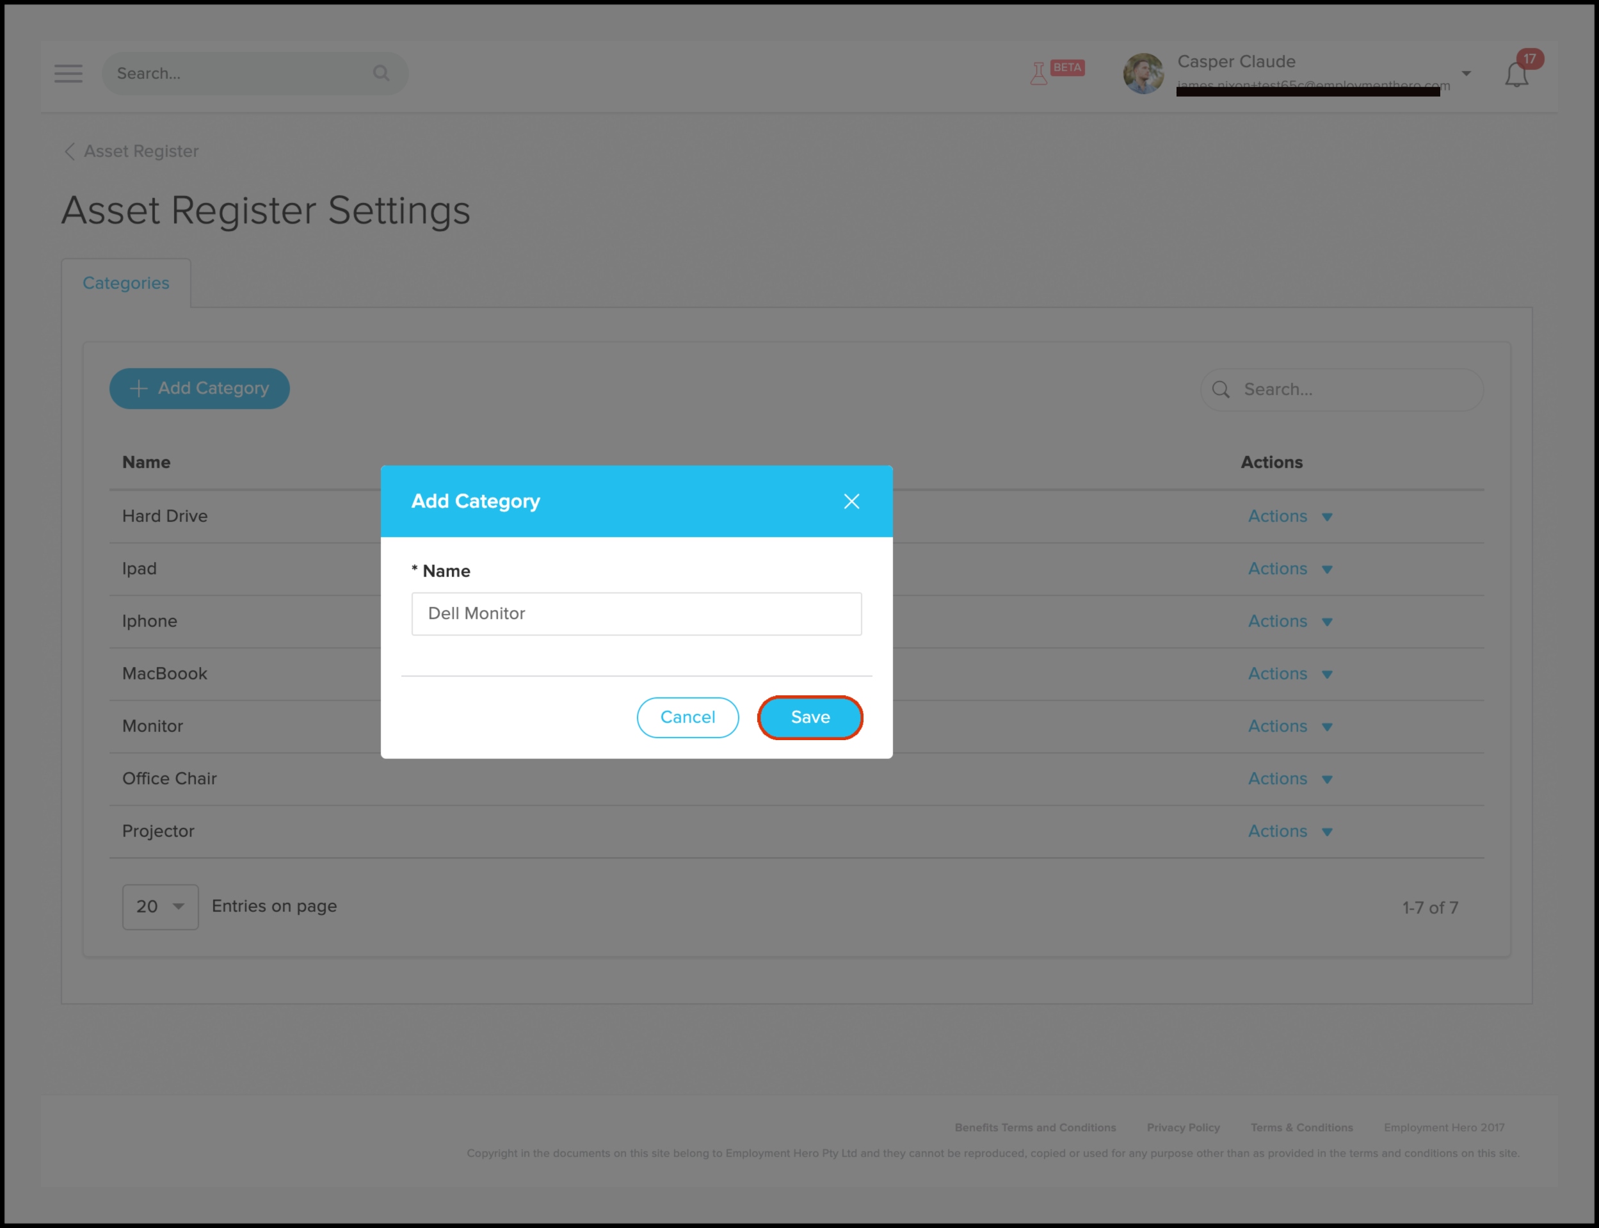Go back via Asset Register chevron

click(x=69, y=151)
